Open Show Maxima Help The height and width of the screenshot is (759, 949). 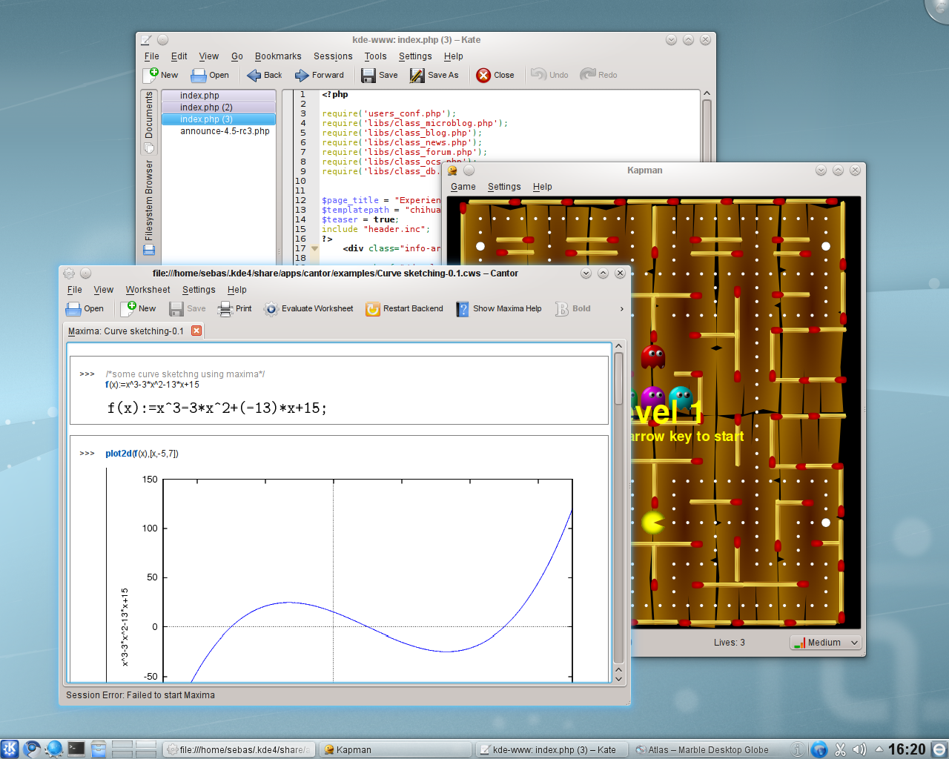[498, 308]
